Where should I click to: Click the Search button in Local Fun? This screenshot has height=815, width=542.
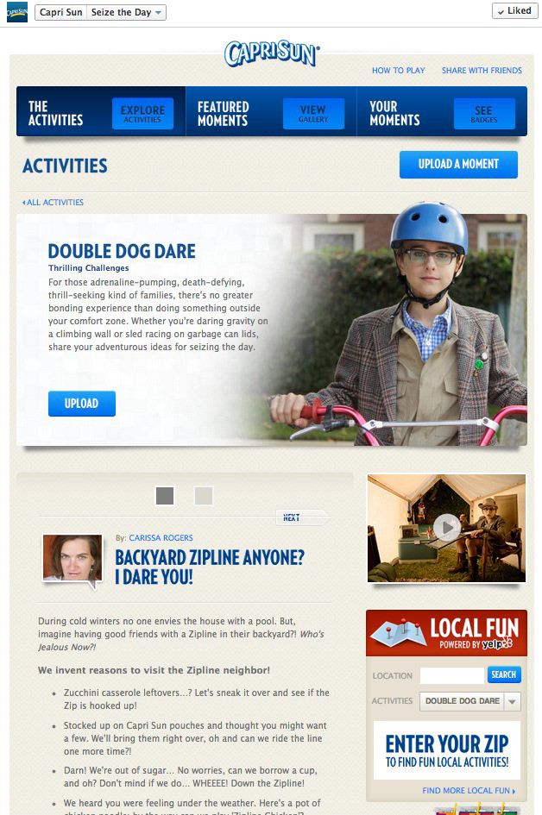pos(503,674)
